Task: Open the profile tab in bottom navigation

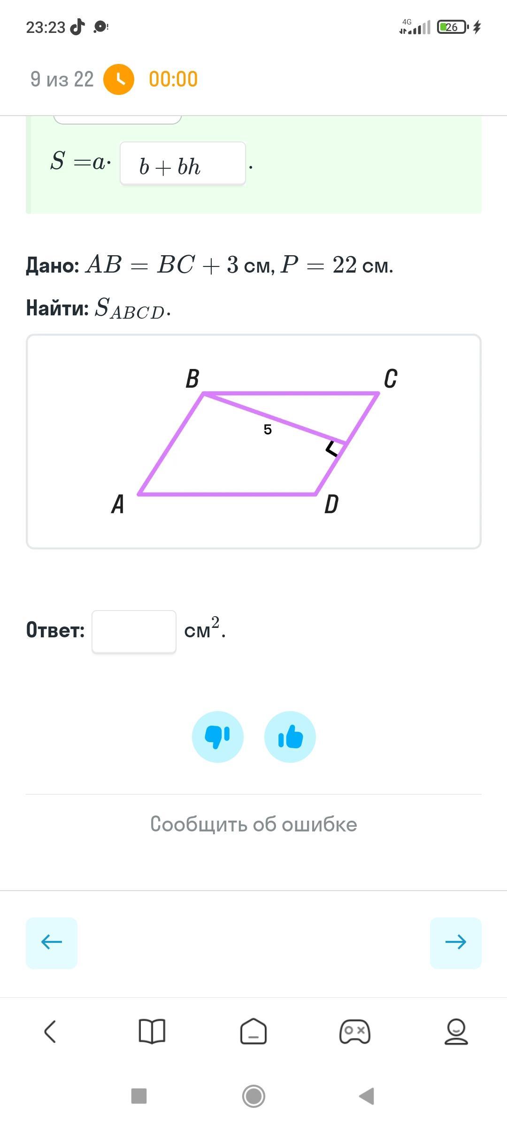Action: click(456, 1032)
